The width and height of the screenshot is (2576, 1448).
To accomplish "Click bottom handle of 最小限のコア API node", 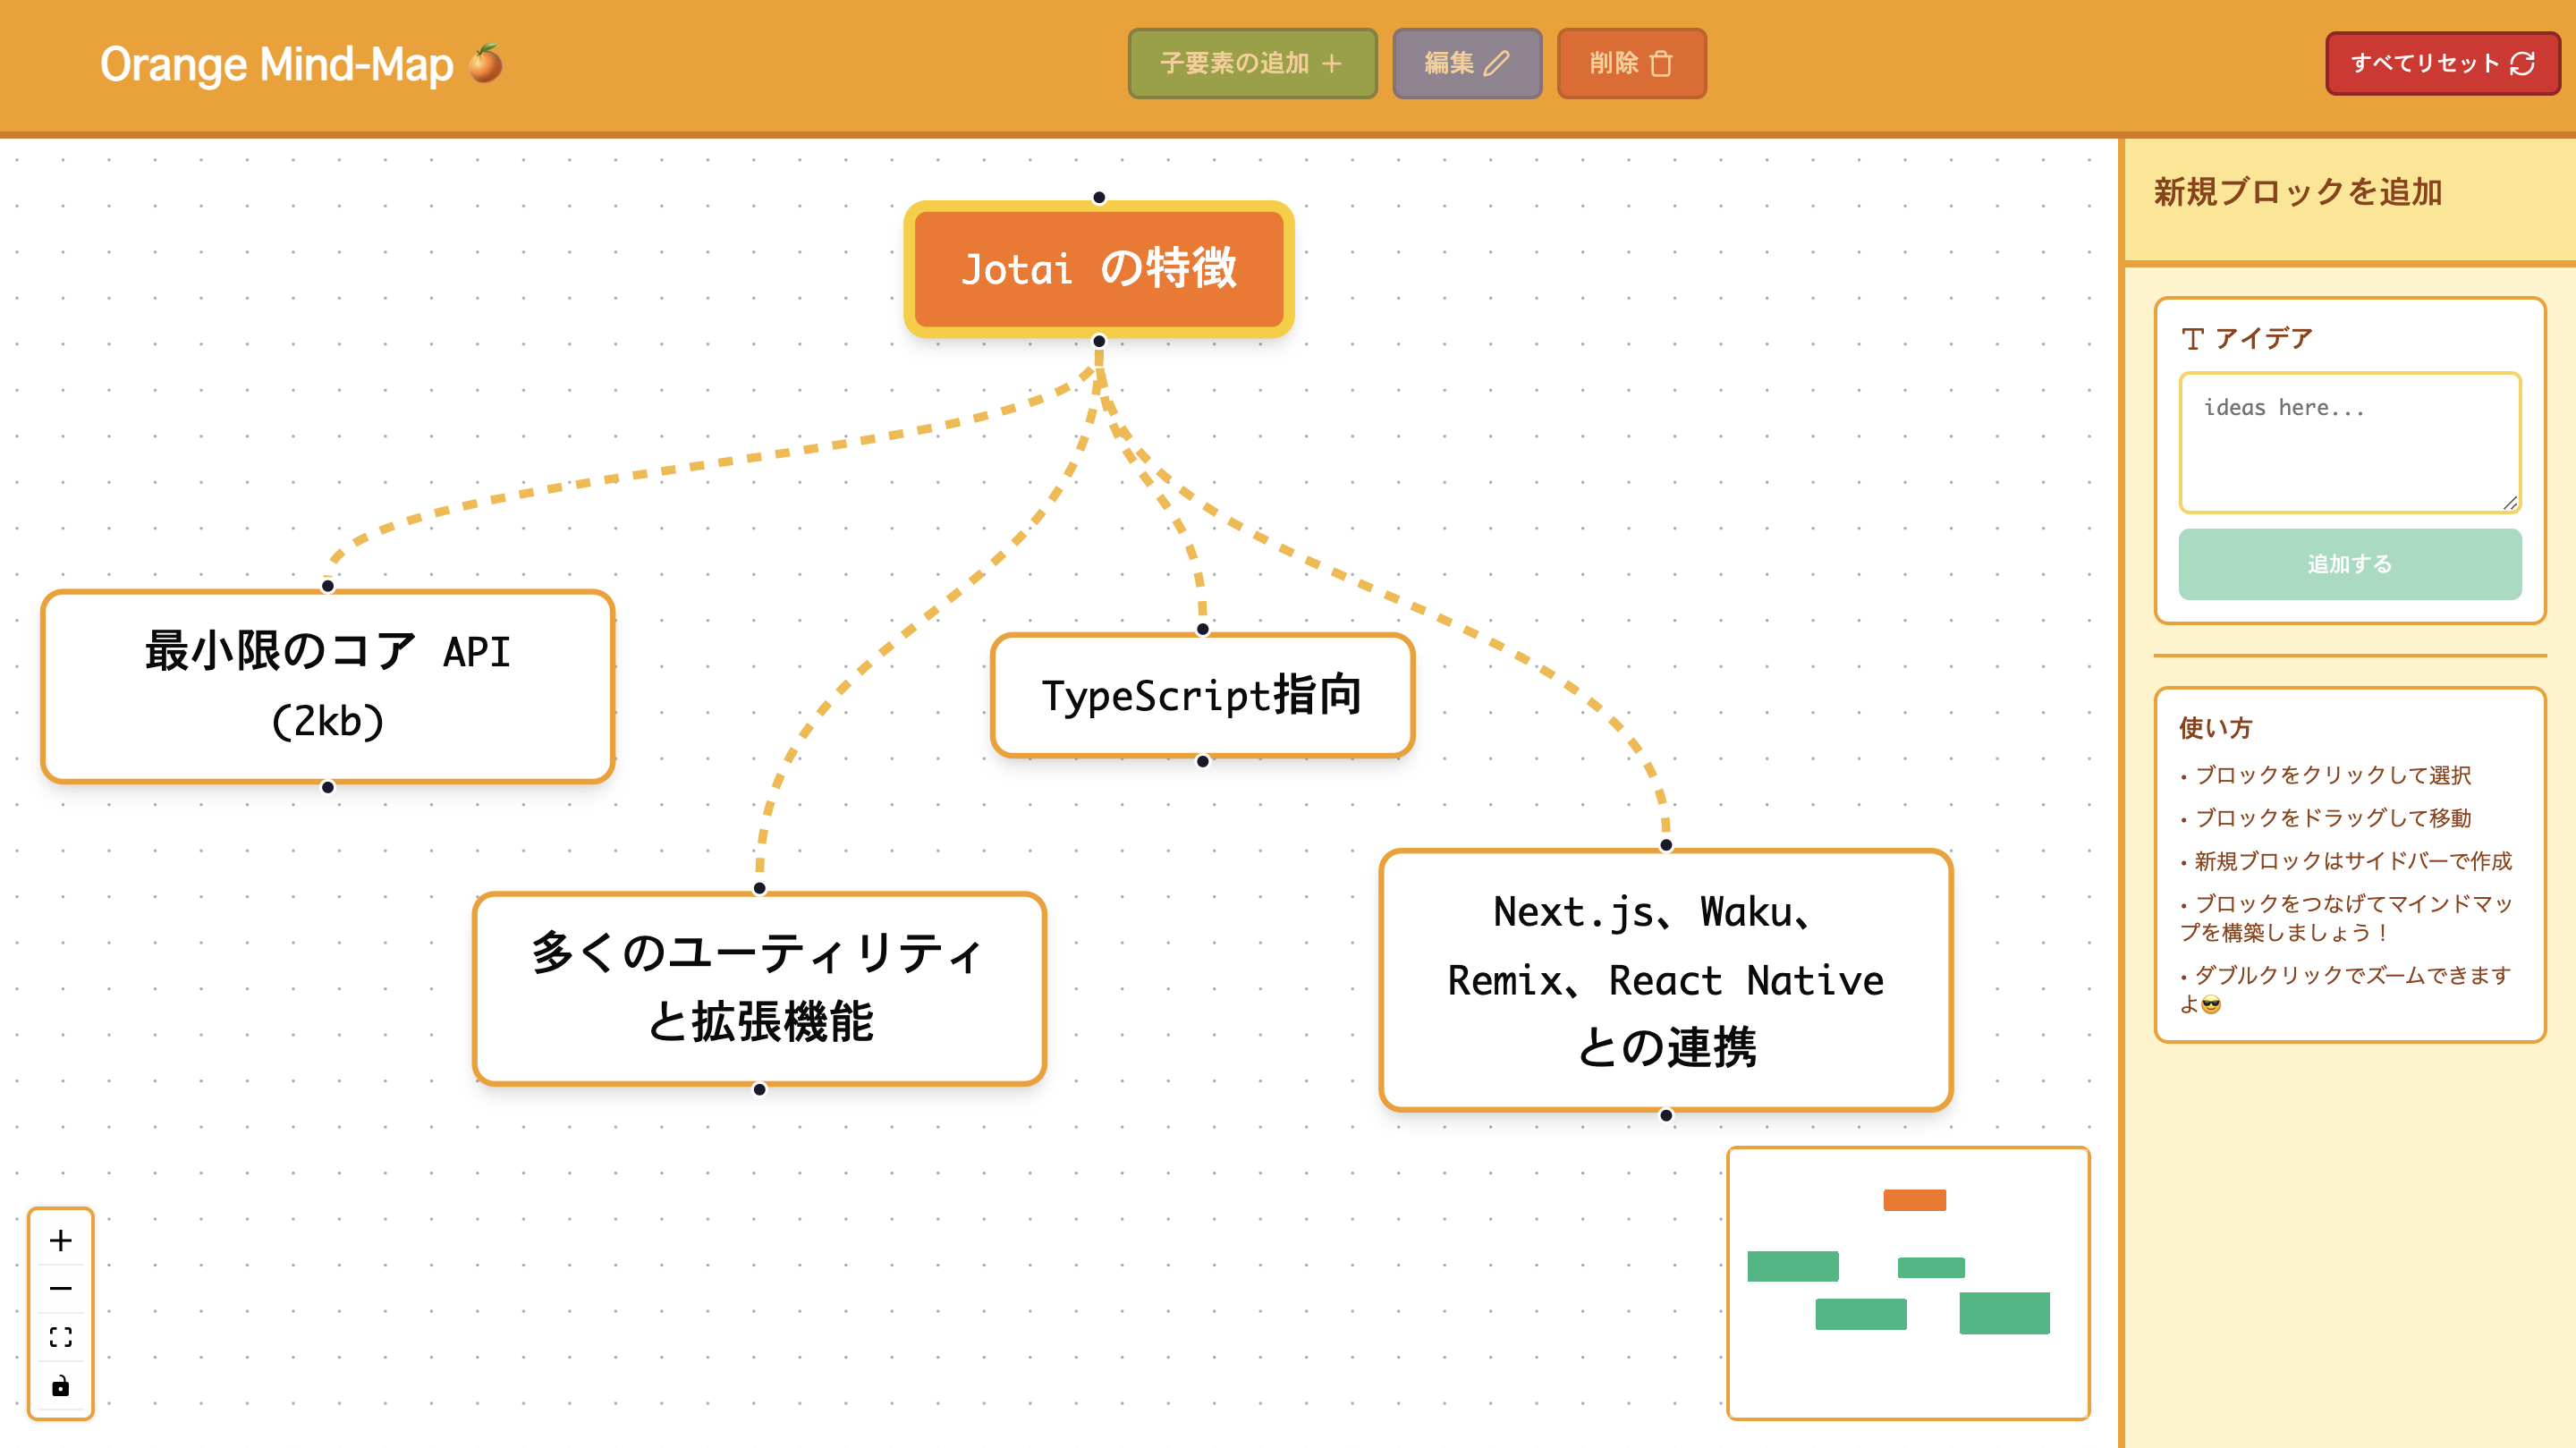I will [327, 787].
